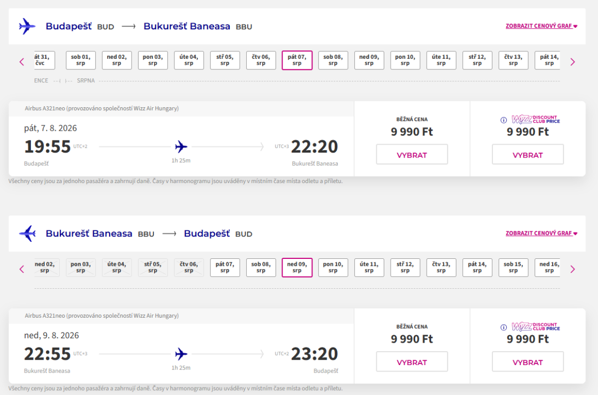Choose return regular price 9 990 Ft (Vybrat)
598x395 pixels.
(412, 362)
